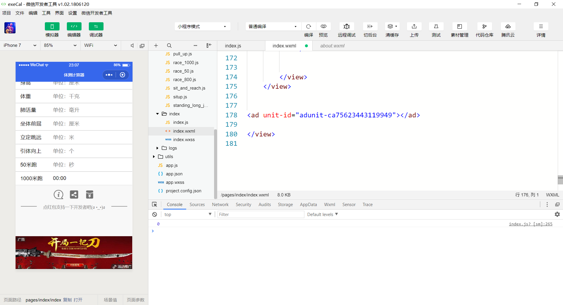This screenshot has height=305, width=563.
Task: Open the 微信开发者工具 menu
Action: [97, 13]
